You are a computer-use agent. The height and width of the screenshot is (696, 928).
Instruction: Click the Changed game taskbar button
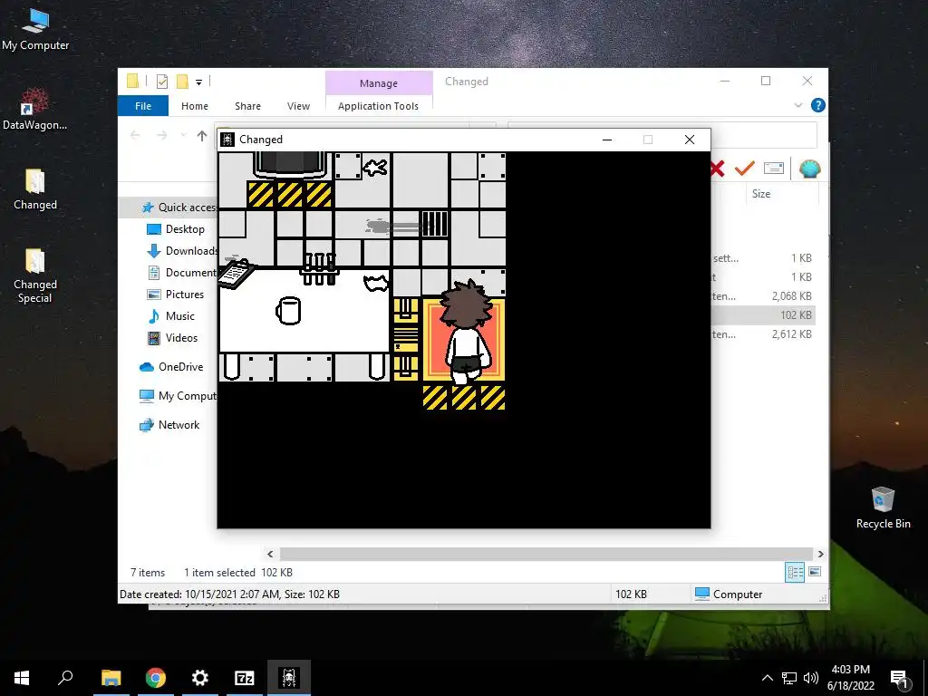(289, 678)
